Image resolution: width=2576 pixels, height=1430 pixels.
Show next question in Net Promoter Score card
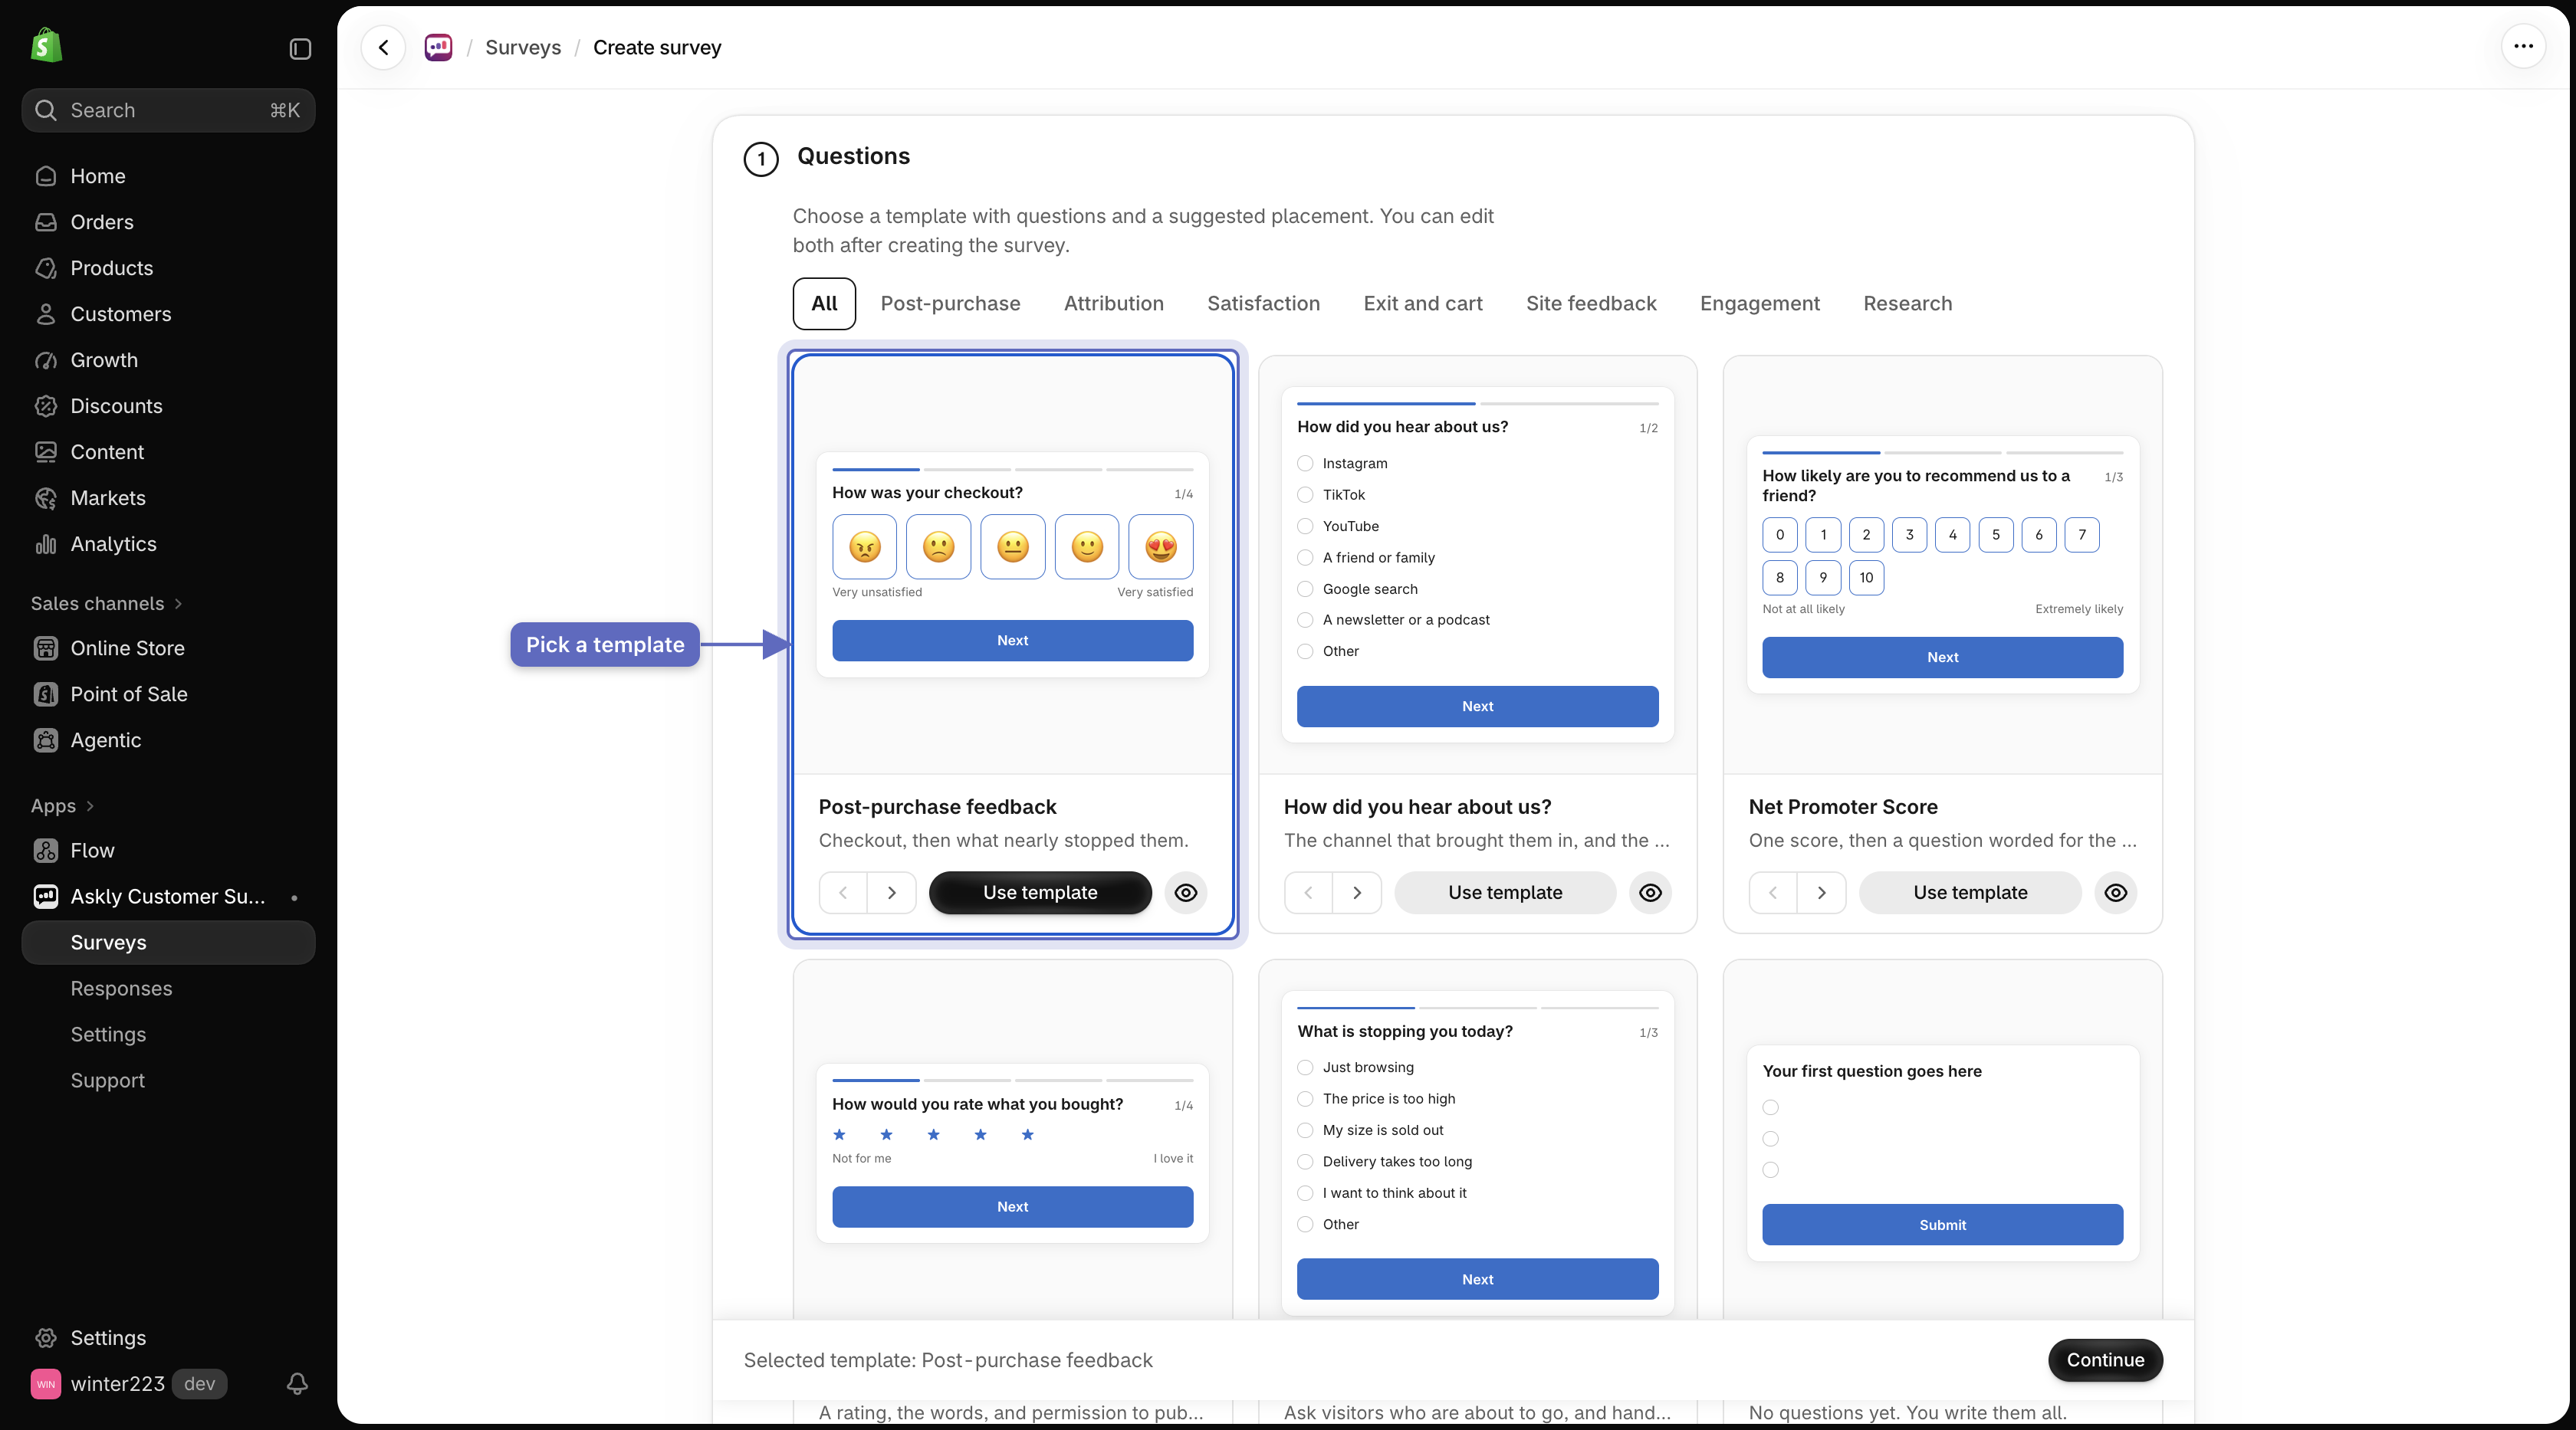coord(1822,892)
